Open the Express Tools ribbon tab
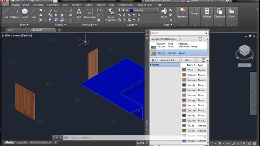The height and width of the screenshot is (146, 260). coord(126,5)
